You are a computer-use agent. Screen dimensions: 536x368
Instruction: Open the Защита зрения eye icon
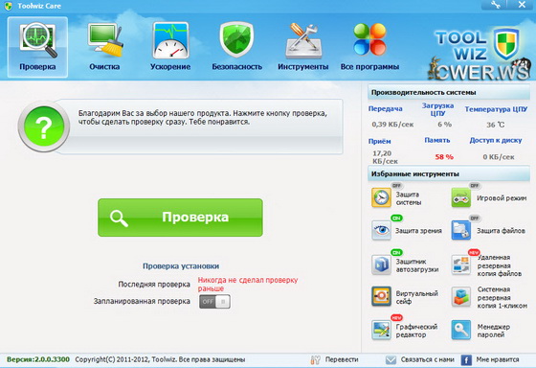[381, 230]
